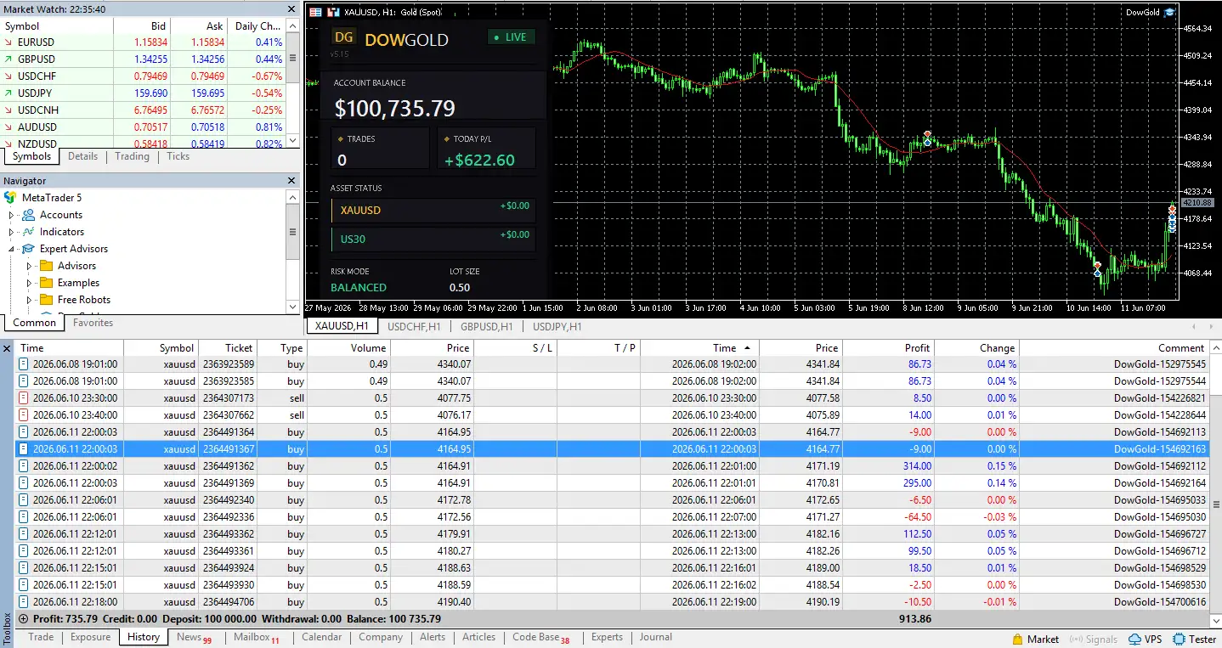This screenshot has width=1222, height=648.
Task: Click the deal icon for ticket 2363923589
Action: [x=24, y=364]
